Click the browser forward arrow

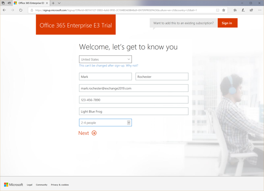coord(12,10)
